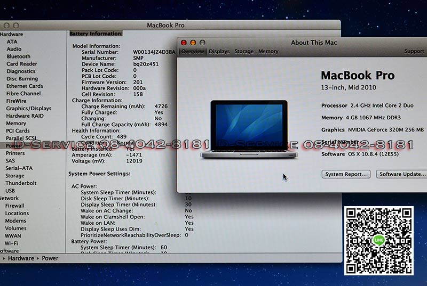The width and height of the screenshot is (427, 286).
Task: Collapse the Network category in sidebar
Action: coord(9,198)
